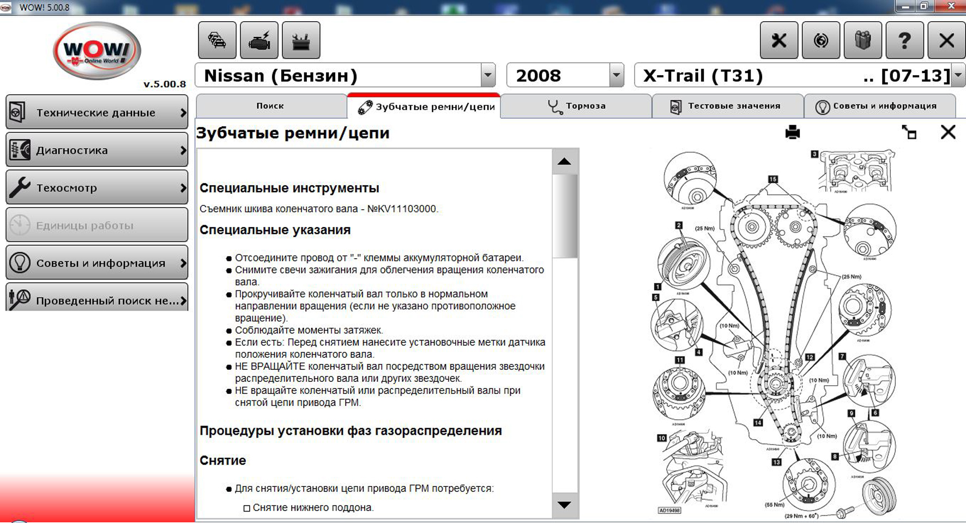The height and width of the screenshot is (523, 966).
Task: Expand the Технические данные menu
Action: pyautogui.click(x=97, y=113)
